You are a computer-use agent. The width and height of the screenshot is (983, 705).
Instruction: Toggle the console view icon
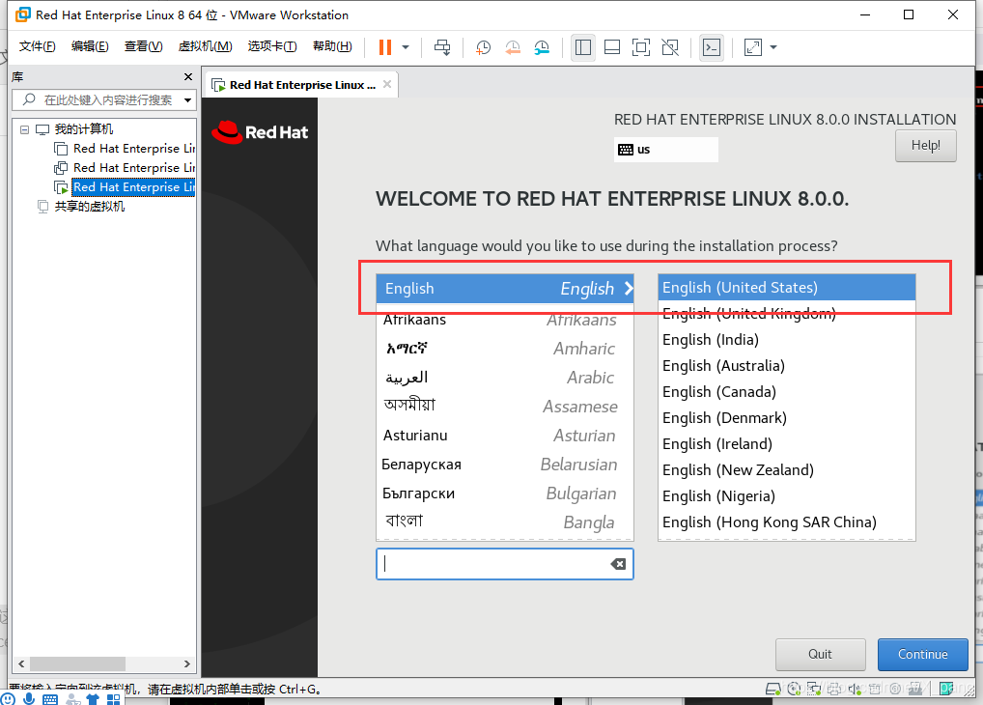point(712,47)
